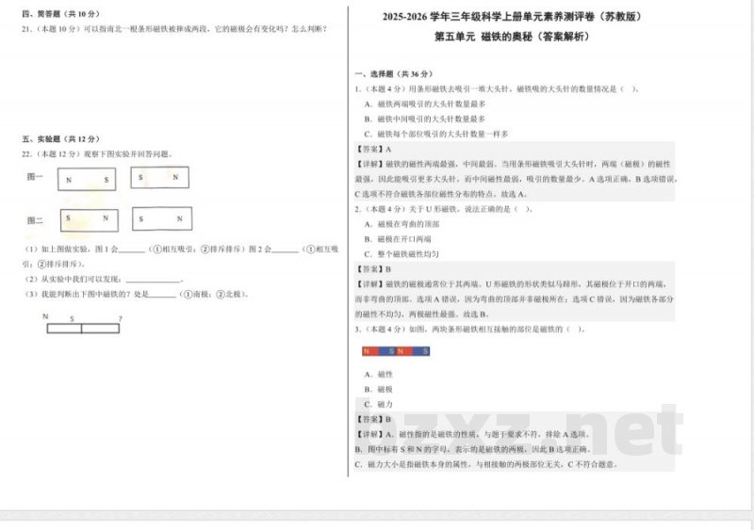Click the line ending '故选 B。' in question 2's explanation
This screenshot has width=754, height=530.
421,314
